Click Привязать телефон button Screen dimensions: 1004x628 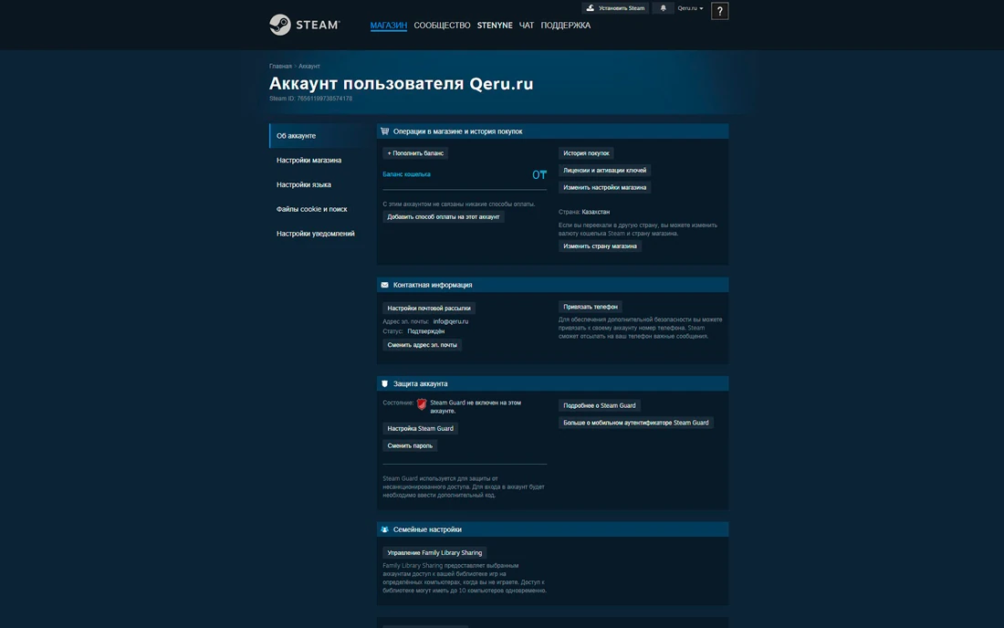point(590,307)
